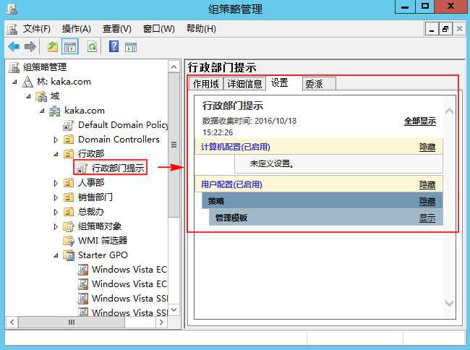Click the 域 folder icon
The height and width of the screenshot is (350, 470).
[x=41, y=96]
